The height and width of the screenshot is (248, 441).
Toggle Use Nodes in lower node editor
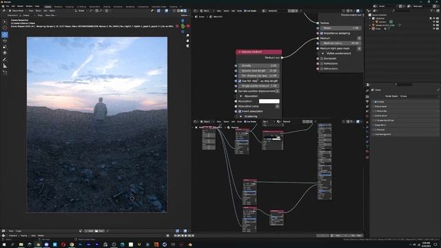click(245, 121)
